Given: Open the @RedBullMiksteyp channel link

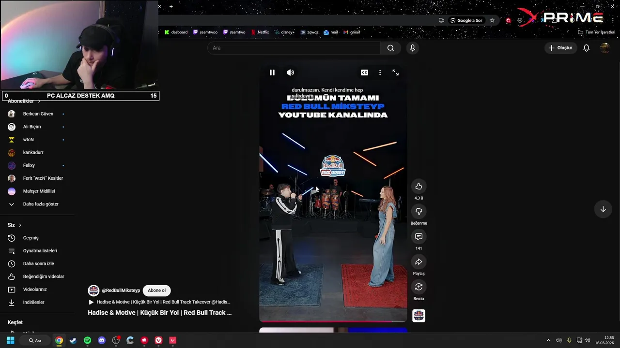Looking at the screenshot, I should pos(121,290).
